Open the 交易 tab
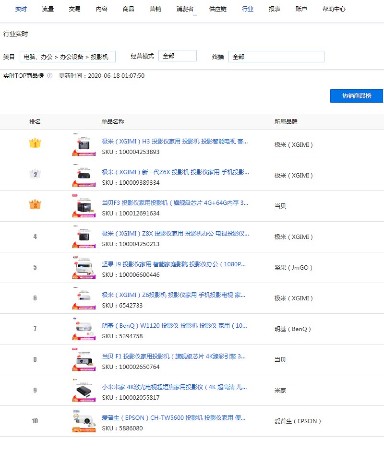 tap(74, 9)
